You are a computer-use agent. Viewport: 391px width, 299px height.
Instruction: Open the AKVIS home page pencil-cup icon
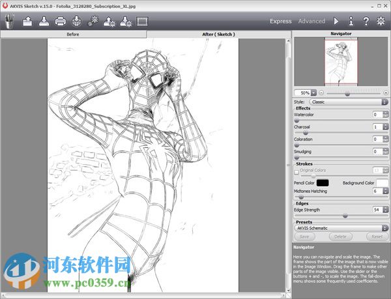click(x=10, y=21)
